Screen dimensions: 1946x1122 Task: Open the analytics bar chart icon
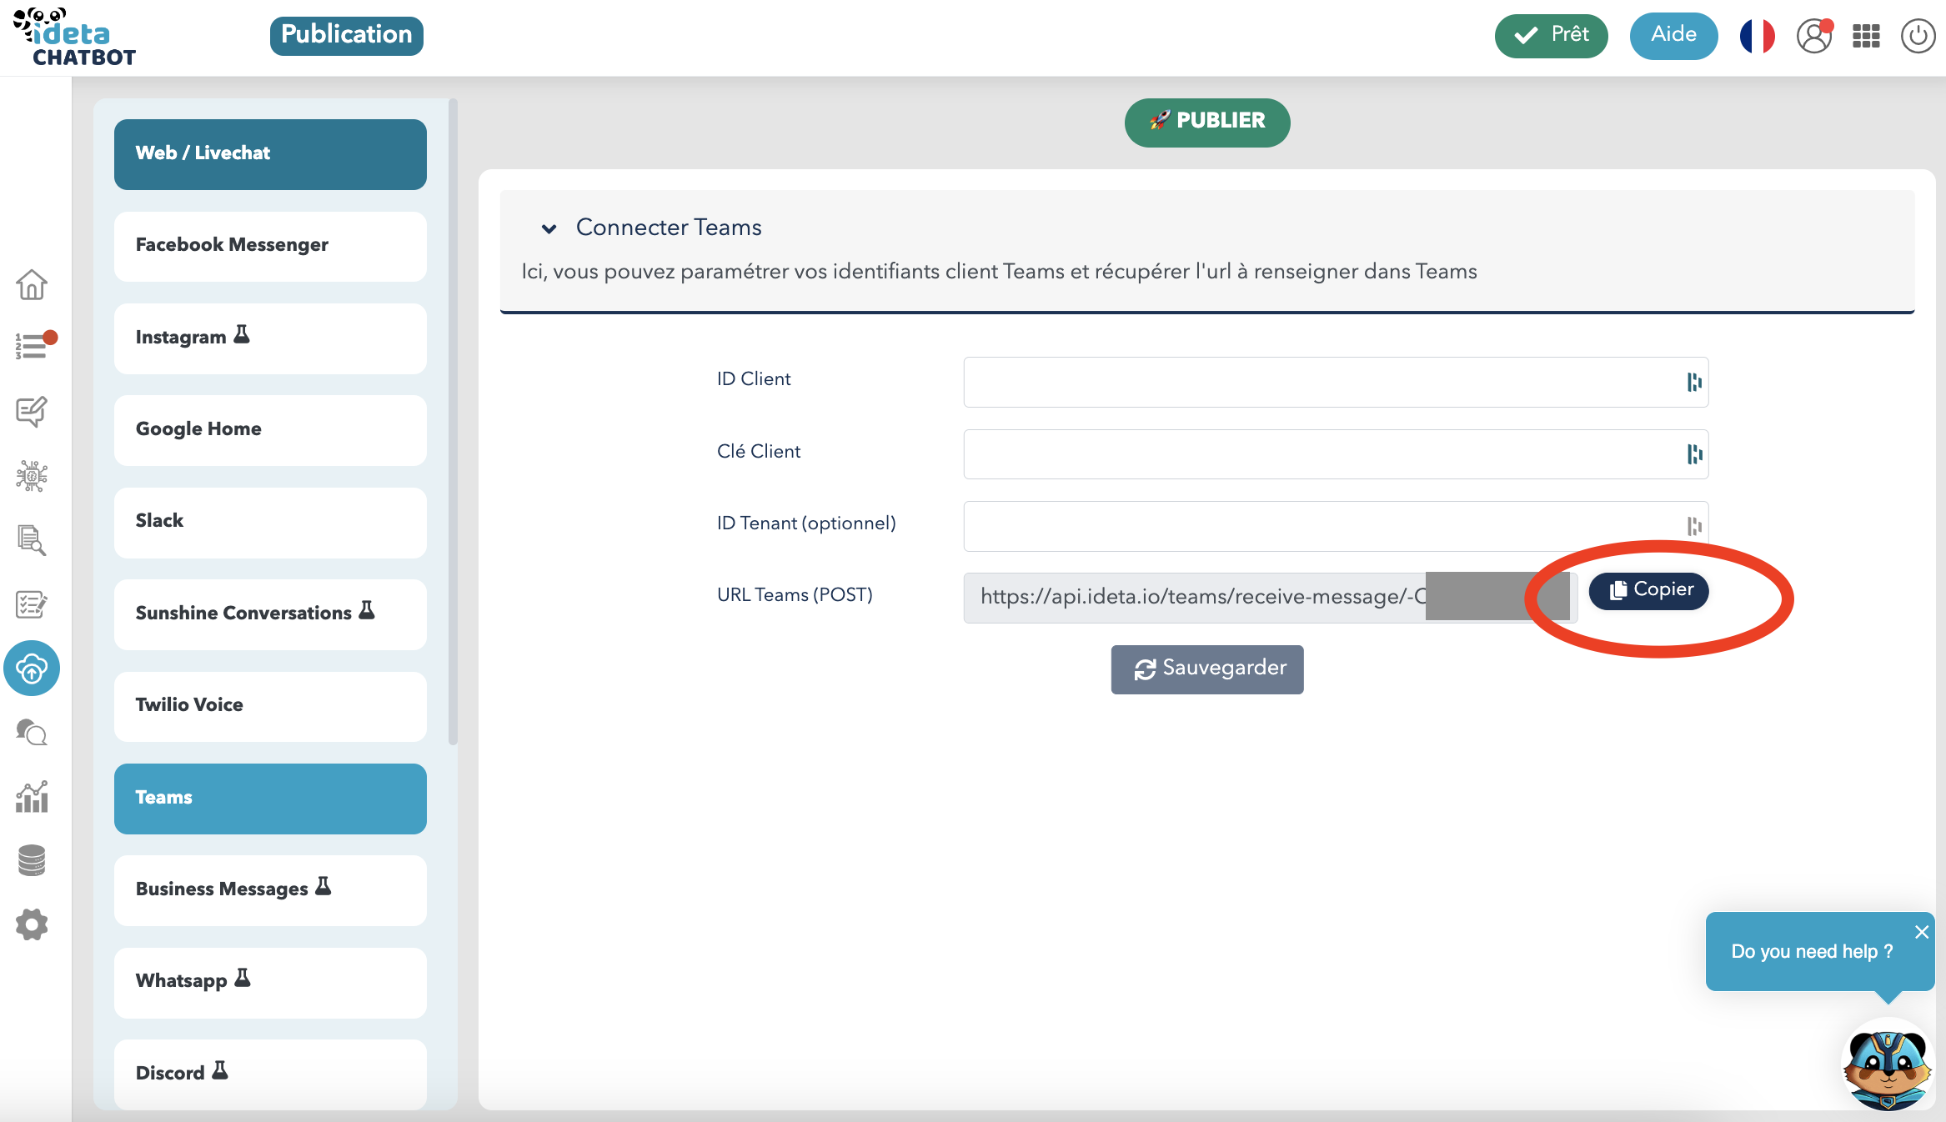[32, 797]
